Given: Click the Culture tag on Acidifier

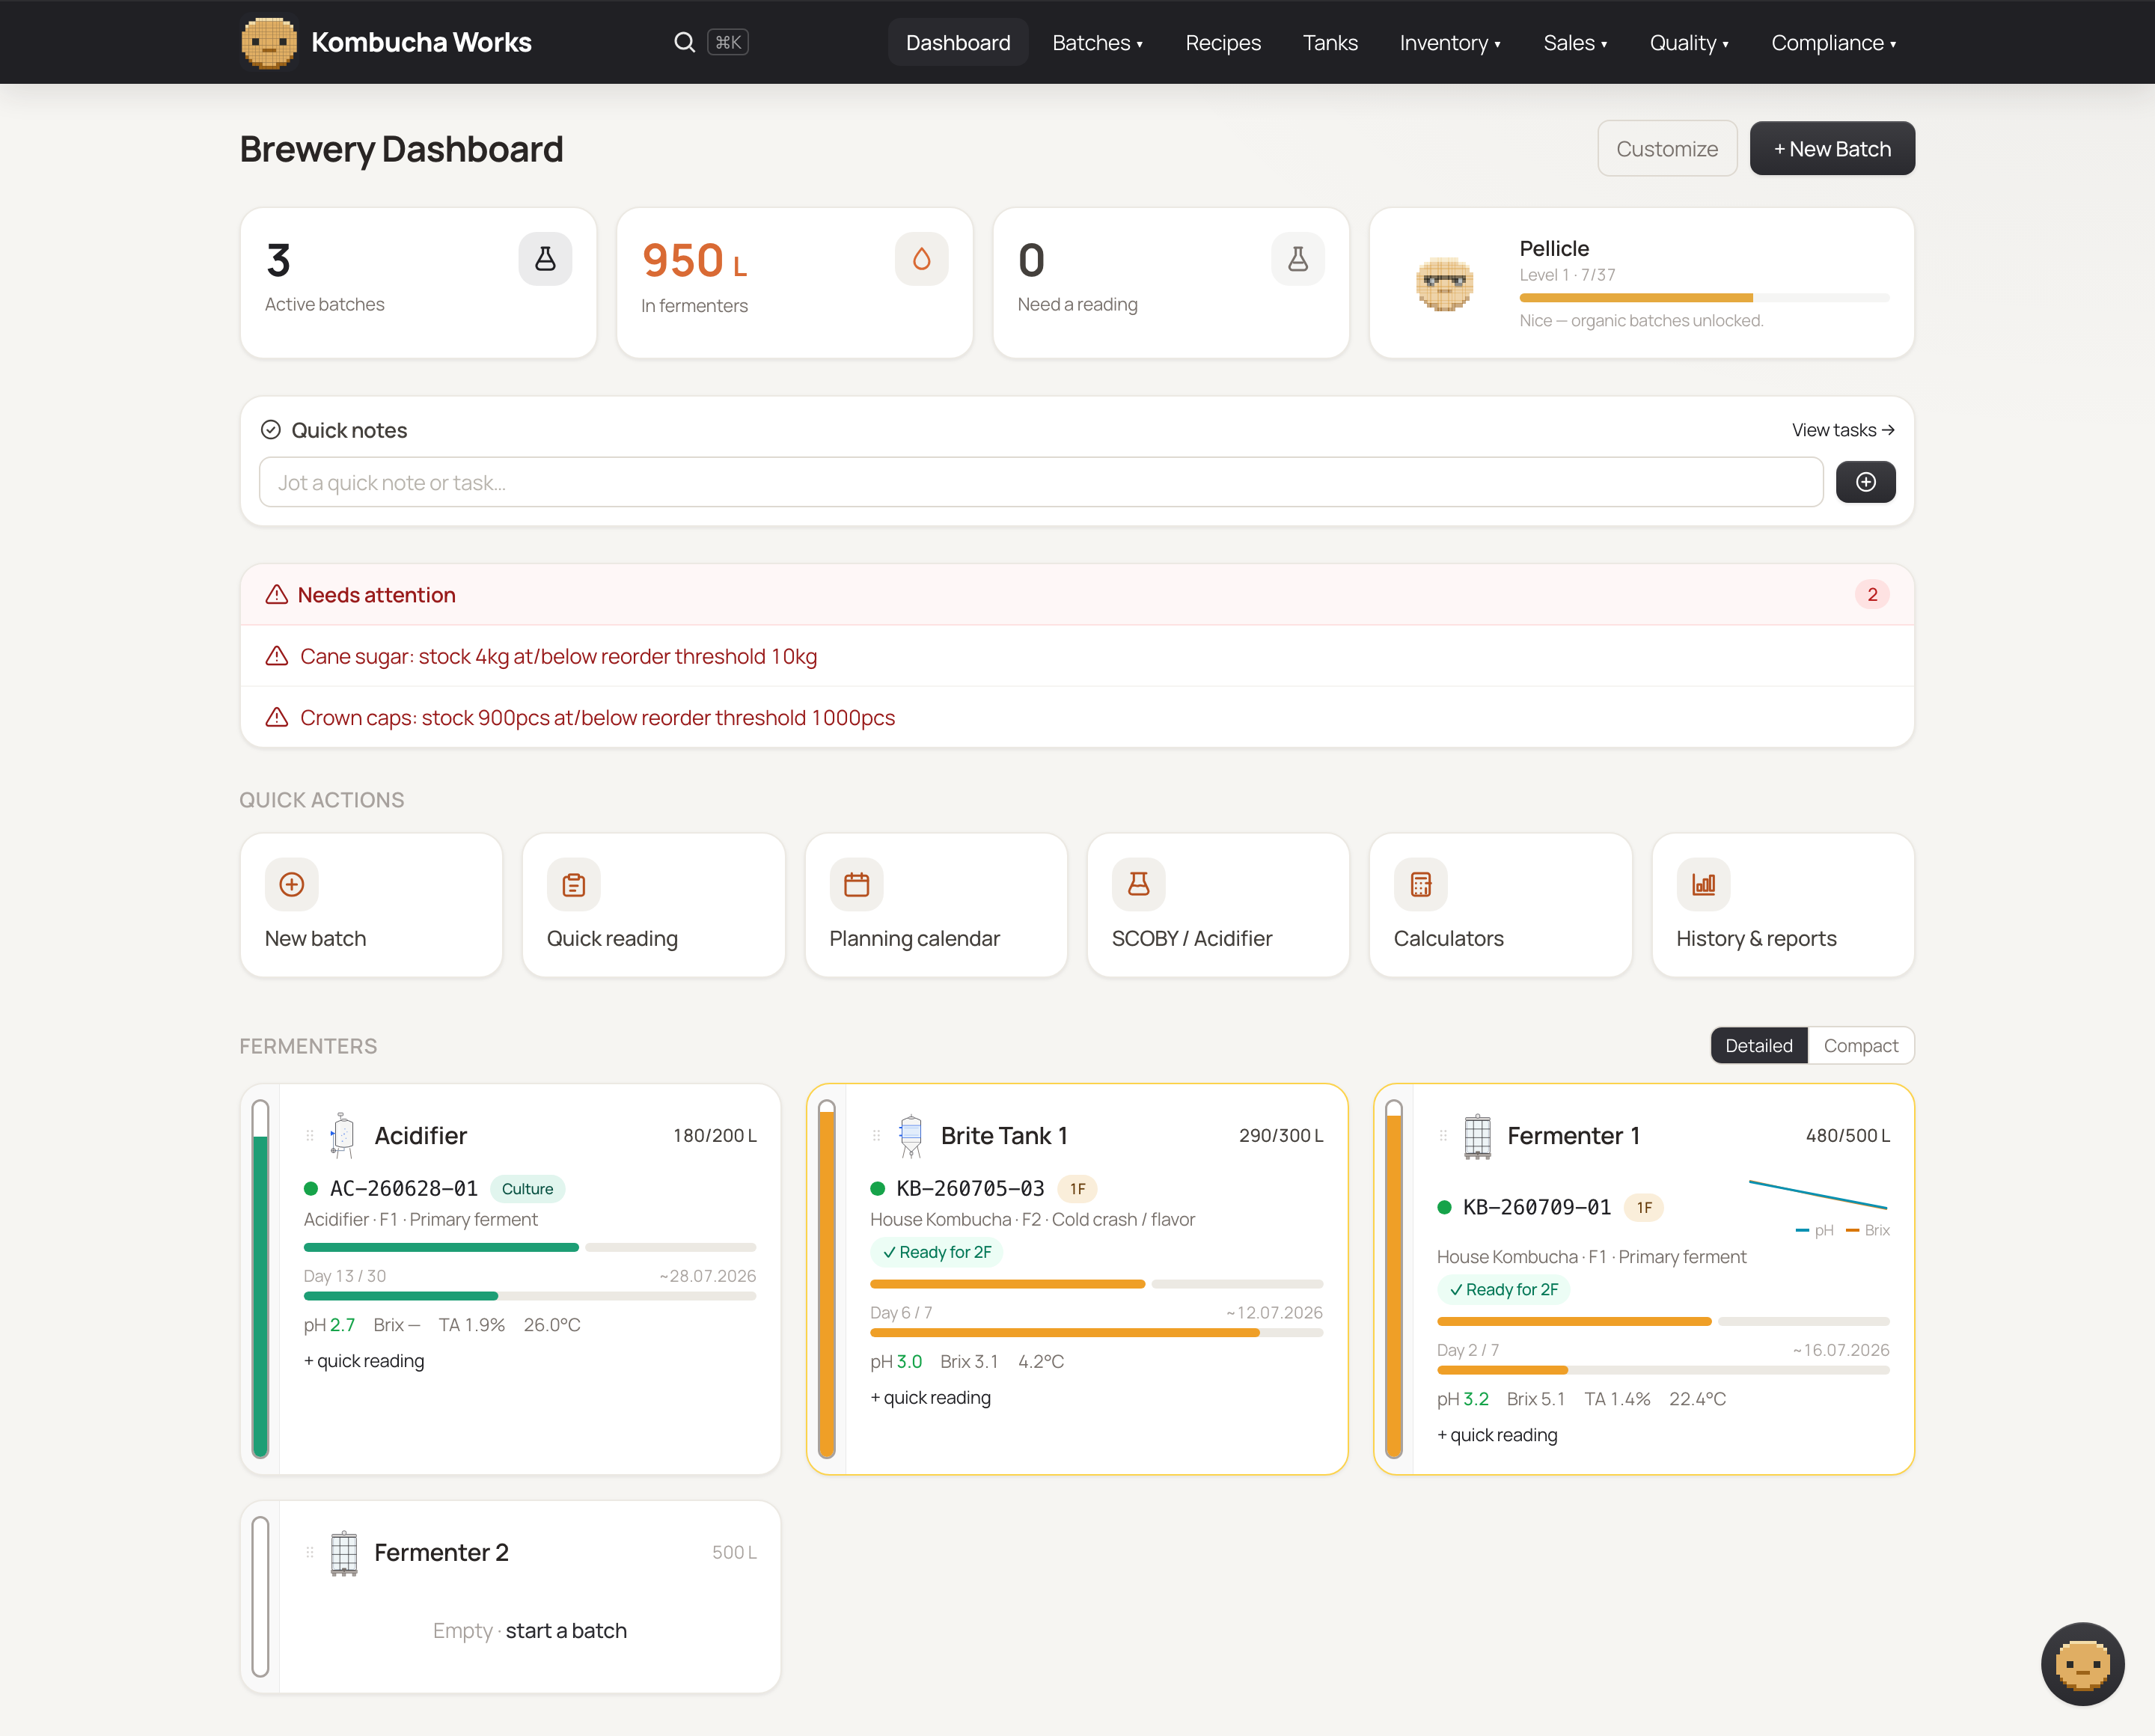Looking at the screenshot, I should pos(527,1188).
